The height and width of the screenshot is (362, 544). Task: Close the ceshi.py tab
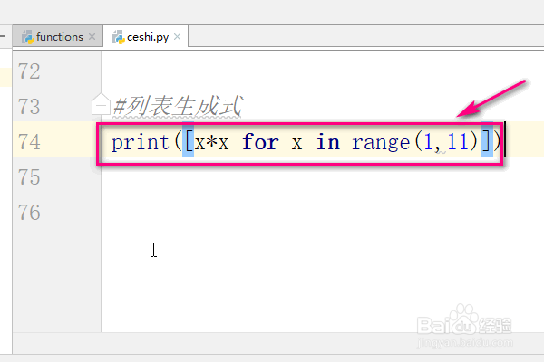[178, 37]
